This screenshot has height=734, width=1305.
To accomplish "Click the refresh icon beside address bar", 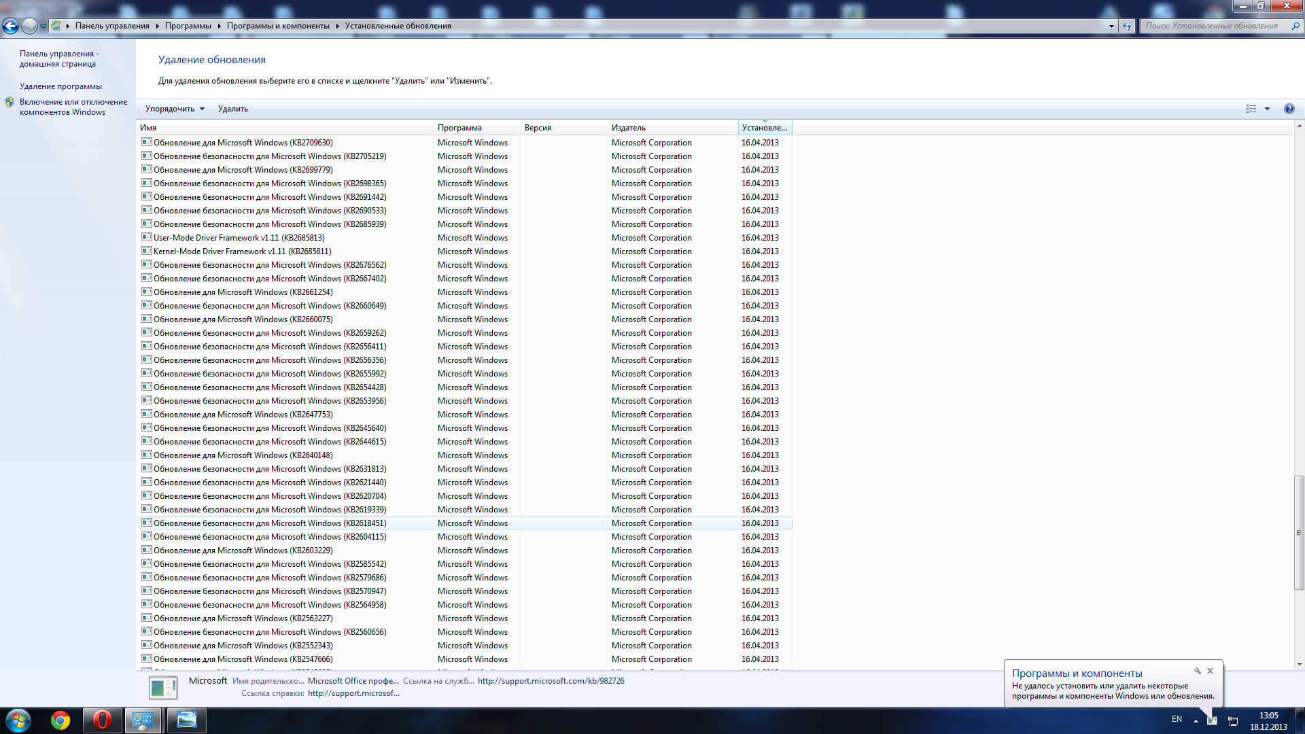I will [1127, 26].
